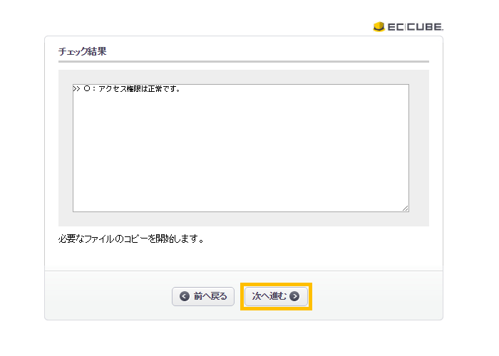This screenshot has height=356, width=499.
Task: Click the left arrow icon on 前へ戻る
Action: pyautogui.click(x=185, y=296)
